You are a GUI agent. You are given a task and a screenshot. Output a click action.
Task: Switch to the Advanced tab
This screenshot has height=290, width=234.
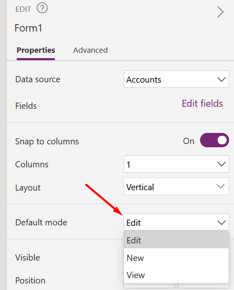tap(90, 50)
